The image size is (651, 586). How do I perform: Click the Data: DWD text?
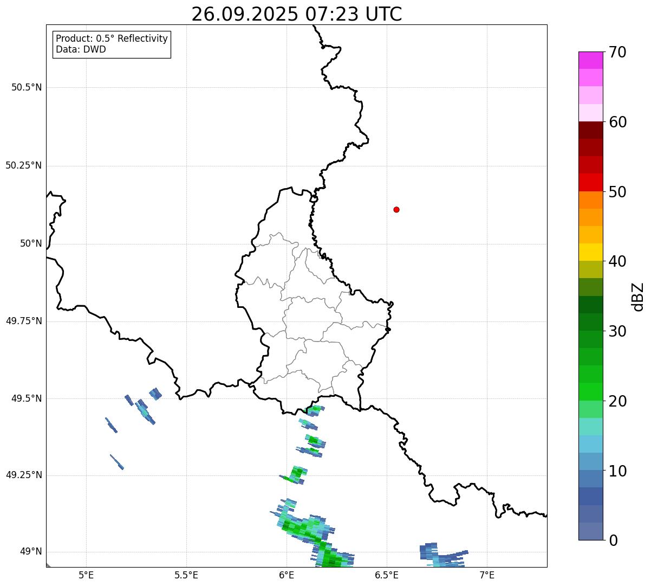(81, 49)
